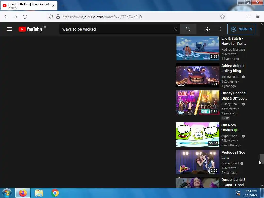Click Show desktop strip at taskbar end
The height and width of the screenshot is (198, 264).
click(262, 193)
